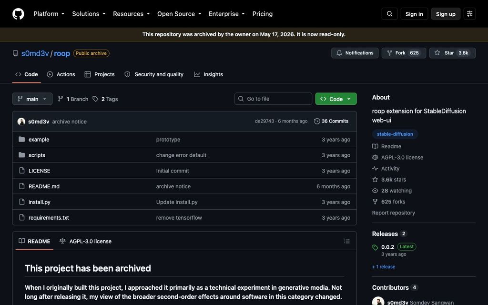Open the 'change error default' commit message
This screenshot has width=488, height=305.
tap(181, 155)
